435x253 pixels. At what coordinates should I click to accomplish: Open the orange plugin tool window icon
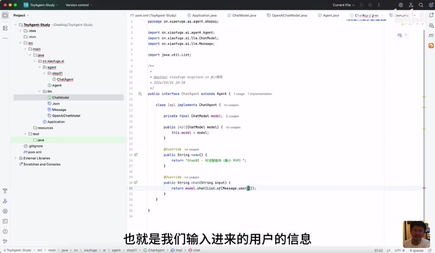click(431, 46)
